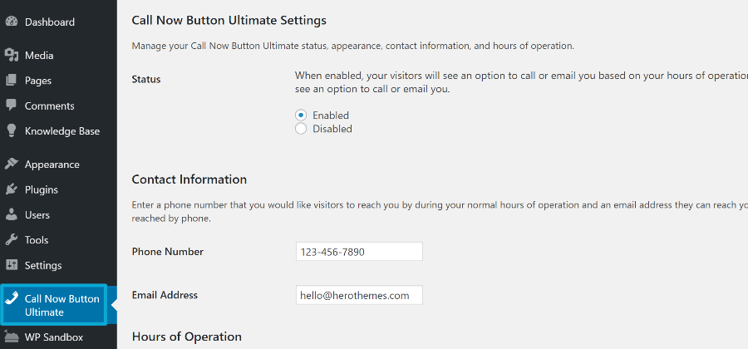
Task: Click the Media icon in sidebar
Action: 12,56
